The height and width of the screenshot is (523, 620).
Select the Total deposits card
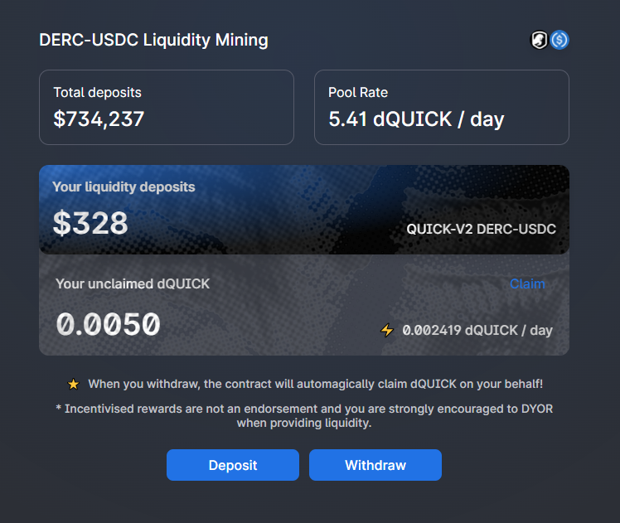point(167,108)
